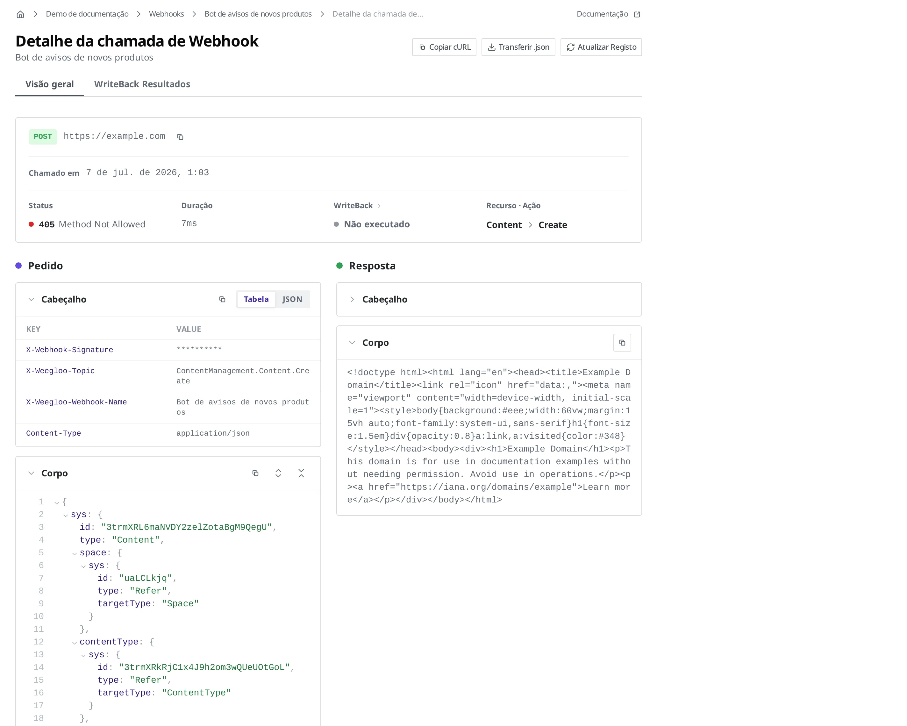907x726 pixels.
Task: Click the X-Webhook-Signature key
Action: (69, 350)
